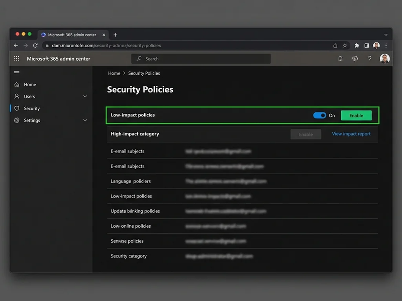Click inside the Search input field
The height and width of the screenshot is (301, 402).
coord(201,59)
